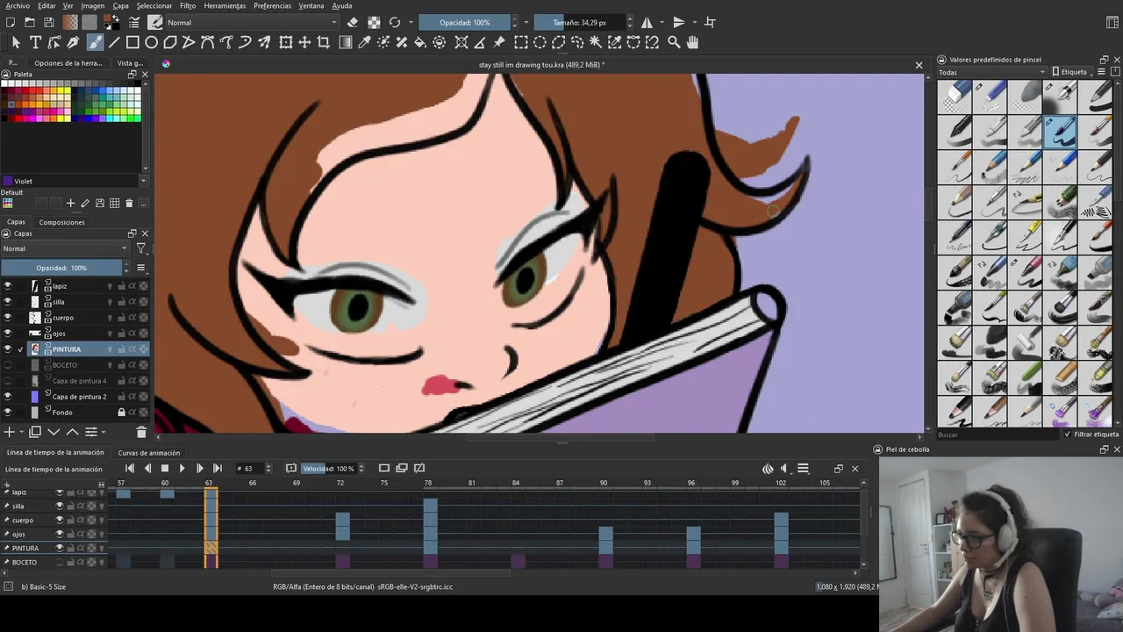
Task: Show the BOCETO layer
Action: [7, 365]
